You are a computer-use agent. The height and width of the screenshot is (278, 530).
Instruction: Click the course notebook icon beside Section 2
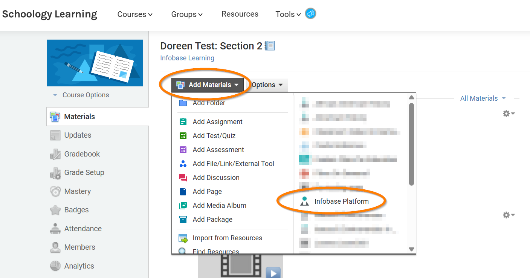tap(270, 46)
